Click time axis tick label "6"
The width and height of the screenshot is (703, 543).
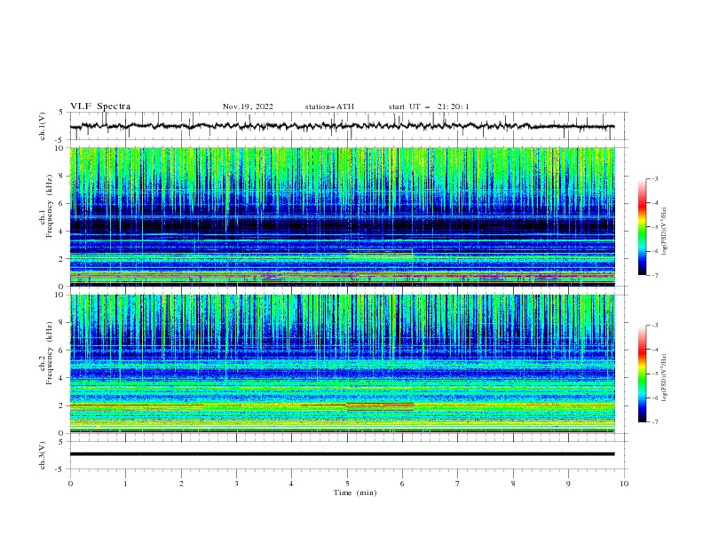[402, 484]
